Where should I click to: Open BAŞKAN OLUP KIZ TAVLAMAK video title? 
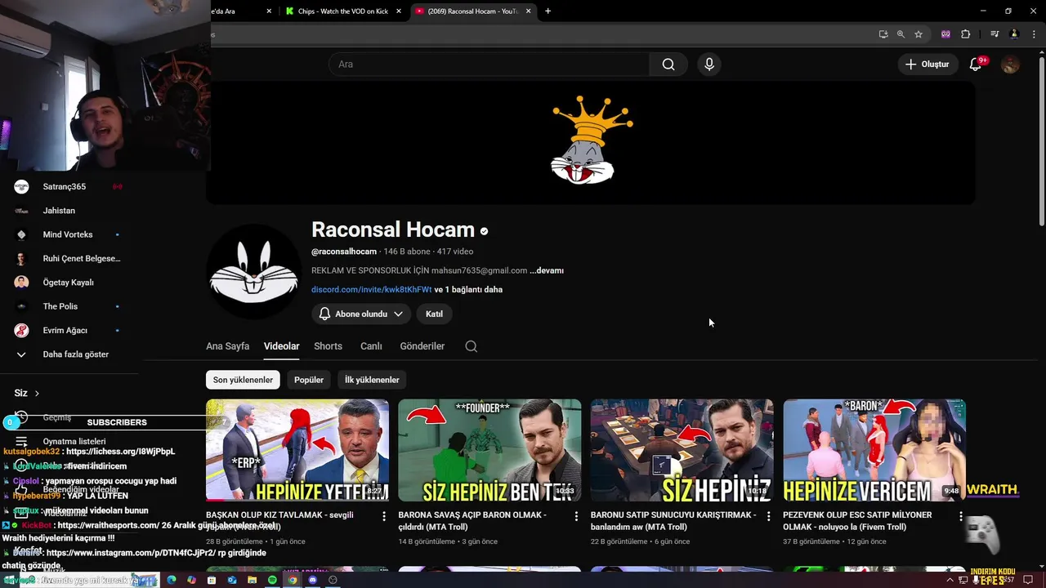click(x=279, y=521)
